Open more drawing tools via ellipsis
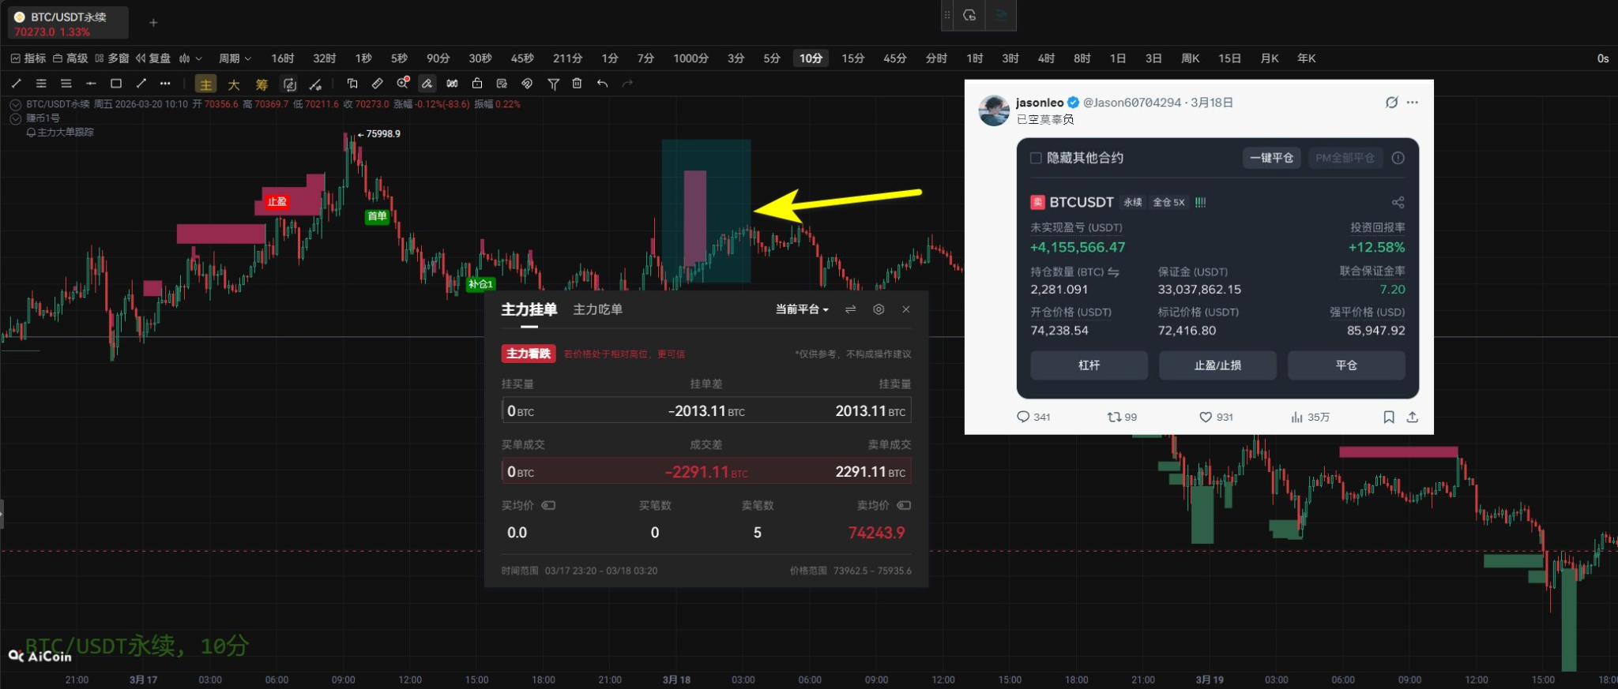This screenshot has width=1618, height=689. (165, 84)
